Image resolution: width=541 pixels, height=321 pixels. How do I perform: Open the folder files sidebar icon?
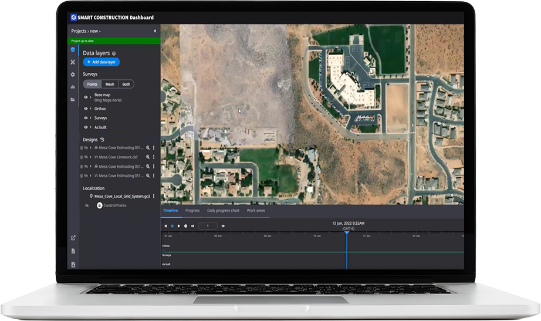pos(73,99)
